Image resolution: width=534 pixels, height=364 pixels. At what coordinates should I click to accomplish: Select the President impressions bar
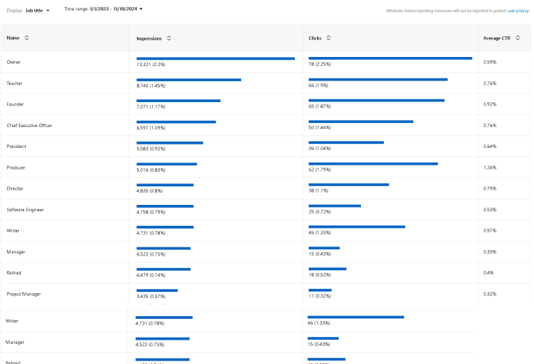click(x=170, y=143)
